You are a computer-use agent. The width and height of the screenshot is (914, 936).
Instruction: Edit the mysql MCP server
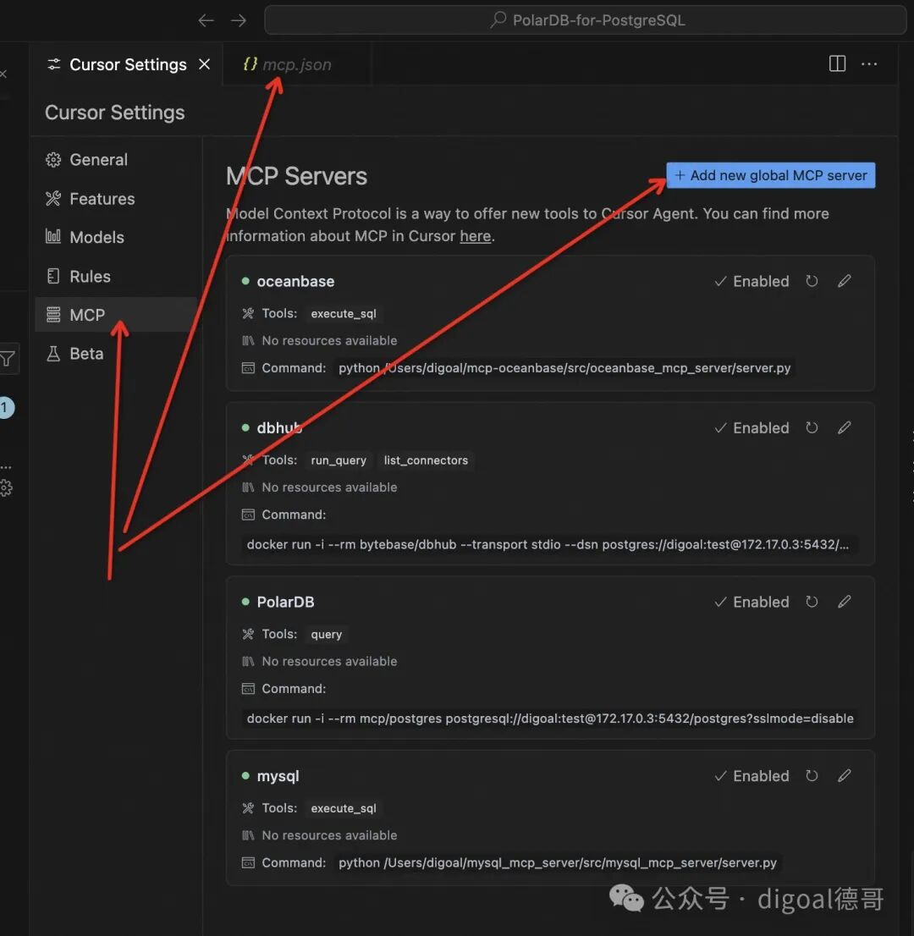844,775
